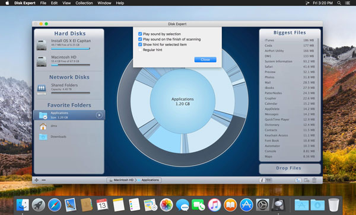
Task: Select Coda in Biggest Files list
Action: (x=290, y=46)
